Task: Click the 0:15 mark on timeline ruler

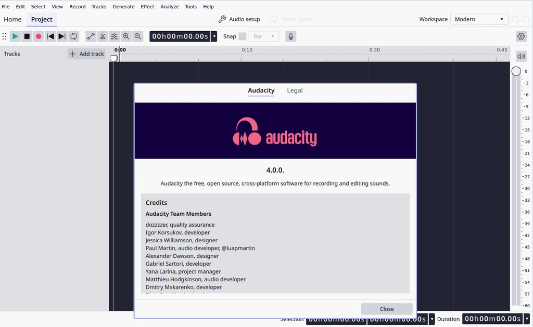Action: (247, 50)
